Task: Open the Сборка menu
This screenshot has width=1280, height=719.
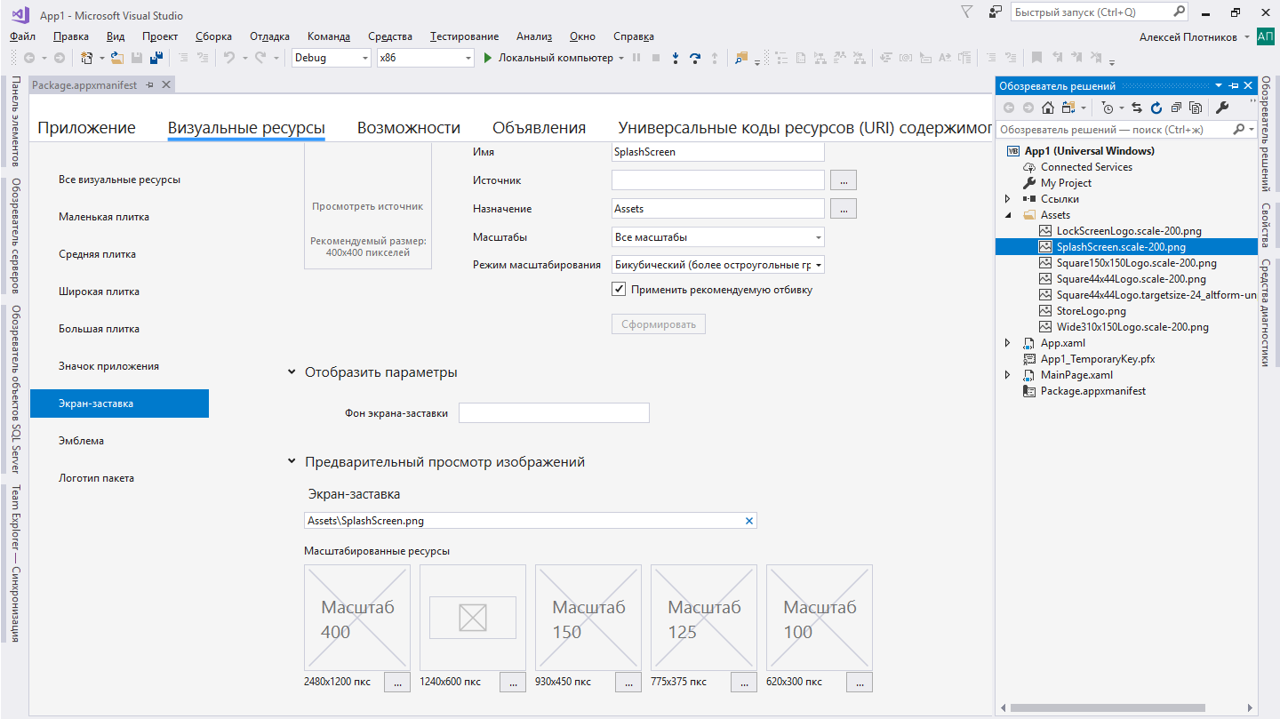Action: point(212,36)
